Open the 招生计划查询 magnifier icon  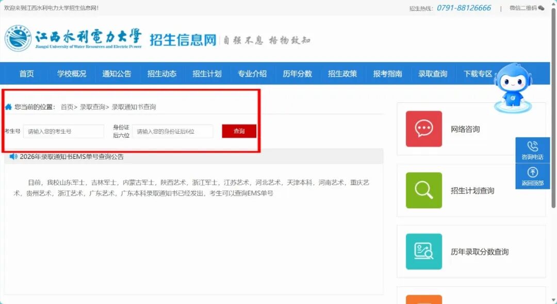tap(424, 190)
